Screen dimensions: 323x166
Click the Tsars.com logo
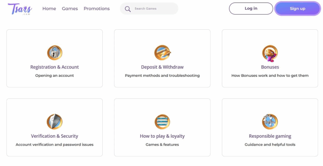click(20, 9)
